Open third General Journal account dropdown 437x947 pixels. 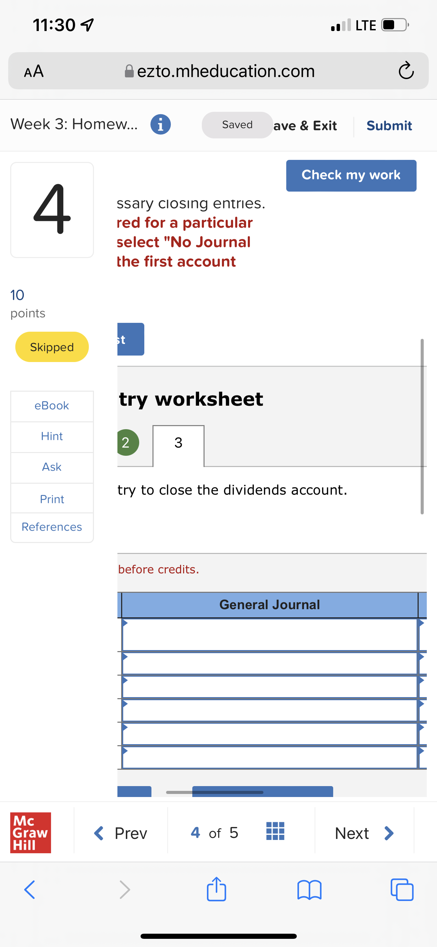tap(270, 687)
